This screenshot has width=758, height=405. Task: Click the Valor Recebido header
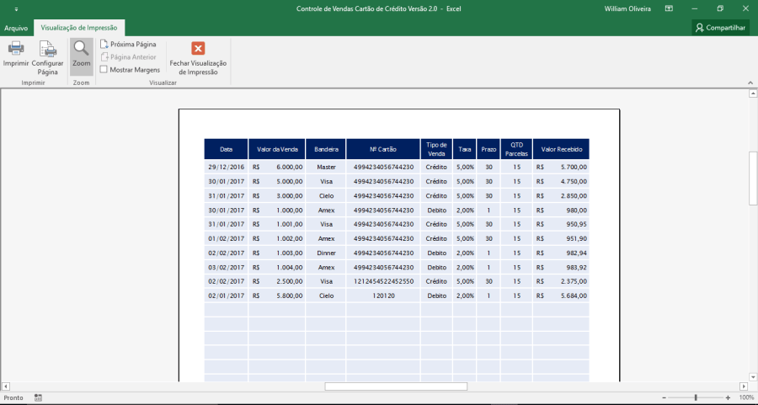click(x=561, y=149)
